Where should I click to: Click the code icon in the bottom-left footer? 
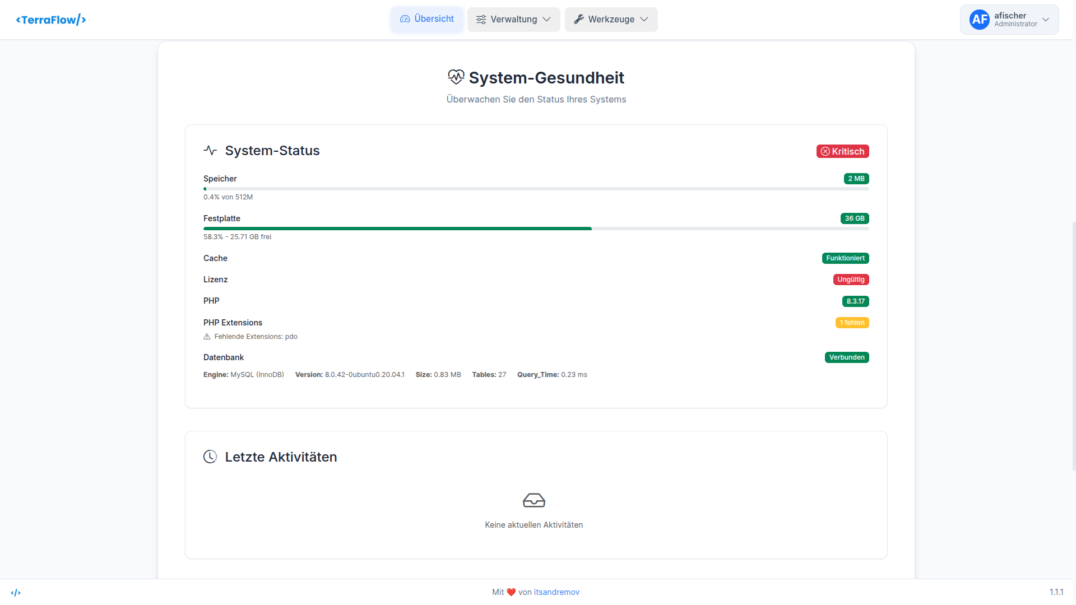point(17,592)
